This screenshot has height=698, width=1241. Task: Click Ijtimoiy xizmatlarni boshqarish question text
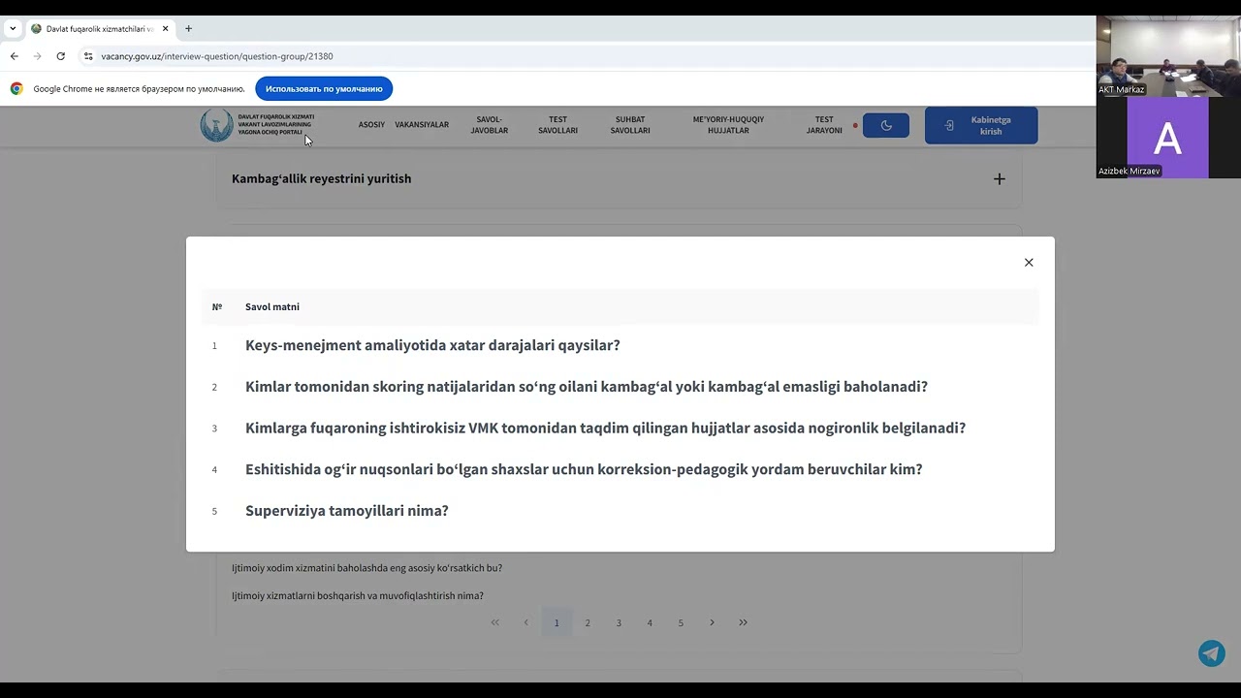tap(357, 596)
